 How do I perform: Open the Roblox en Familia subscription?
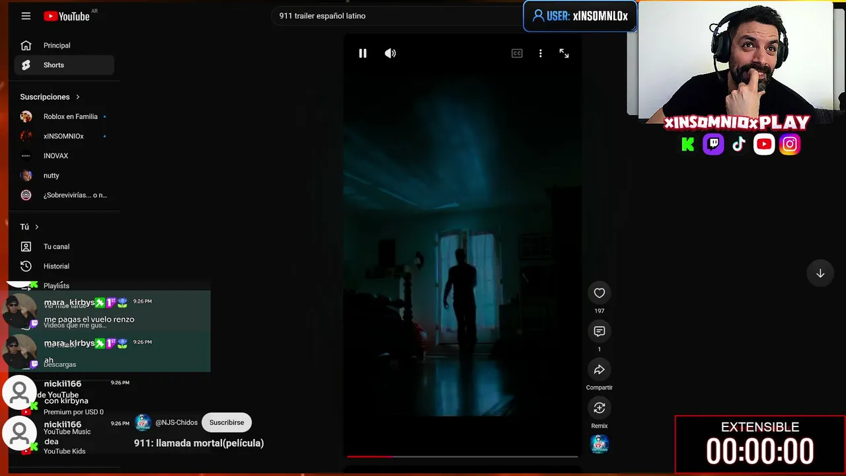click(64, 117)
